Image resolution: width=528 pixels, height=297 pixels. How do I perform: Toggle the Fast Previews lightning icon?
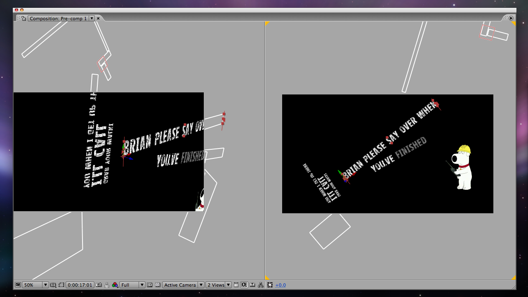coord(244,285)
